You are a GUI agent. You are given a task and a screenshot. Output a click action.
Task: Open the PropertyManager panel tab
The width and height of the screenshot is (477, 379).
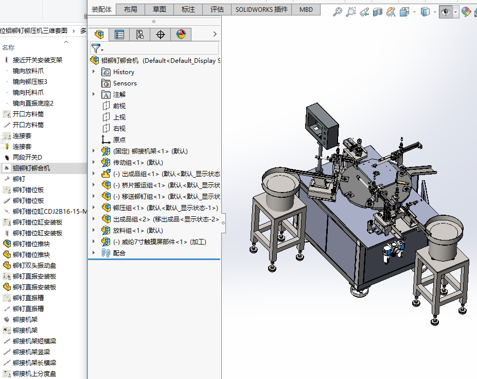(119, 35)
